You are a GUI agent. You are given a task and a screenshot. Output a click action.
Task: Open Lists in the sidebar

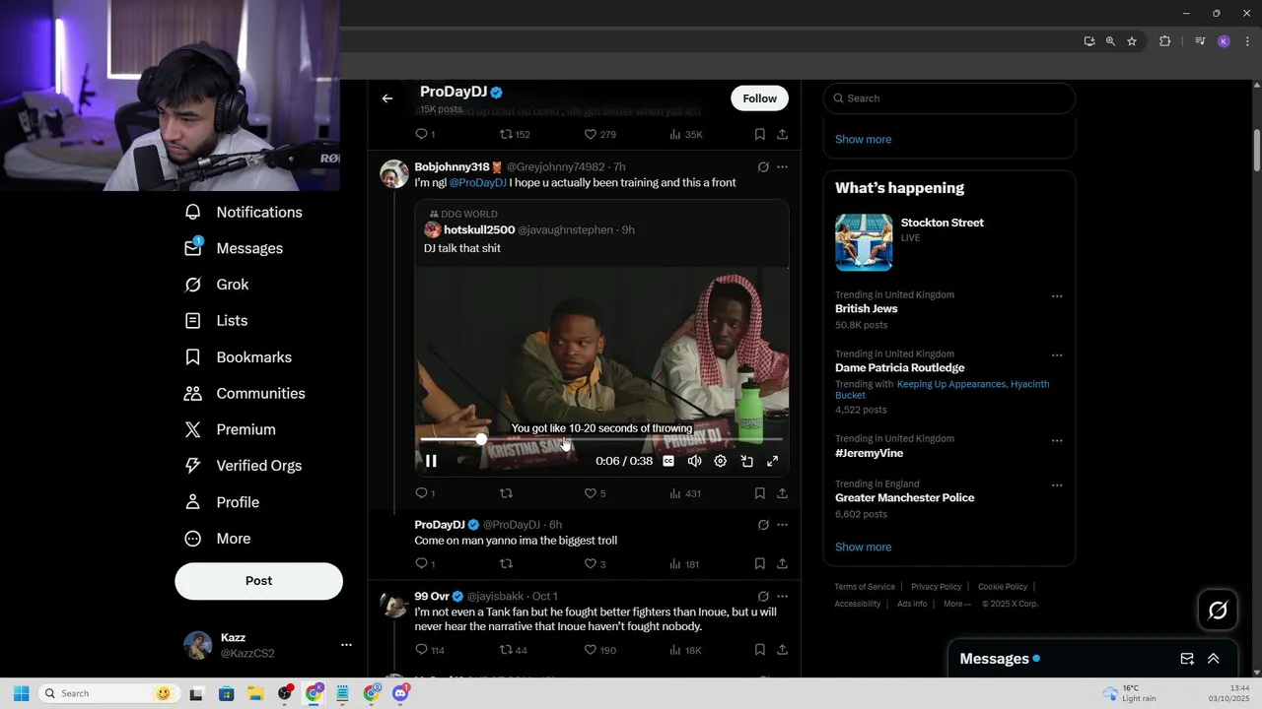click(216, 321)
